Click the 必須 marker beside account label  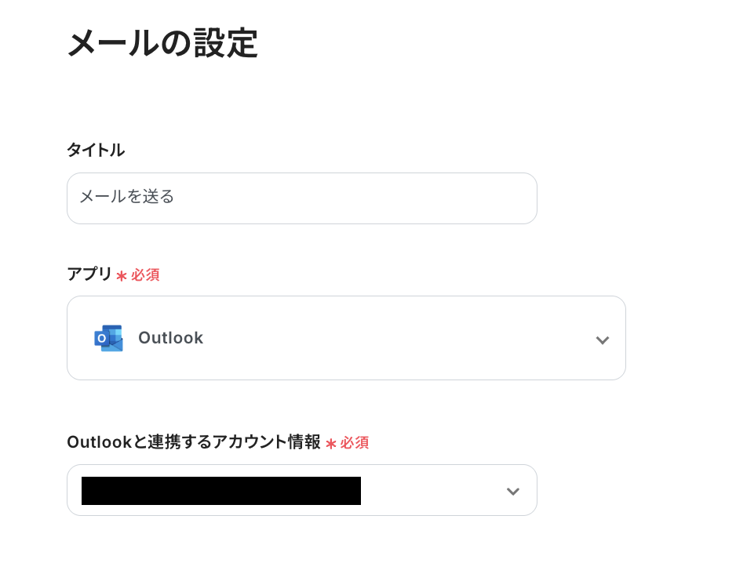[x=355, y=443]
